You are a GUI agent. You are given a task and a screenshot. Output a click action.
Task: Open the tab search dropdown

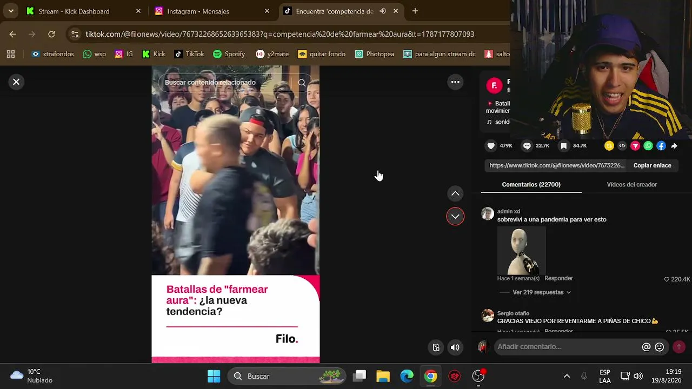tap(11, 11)
